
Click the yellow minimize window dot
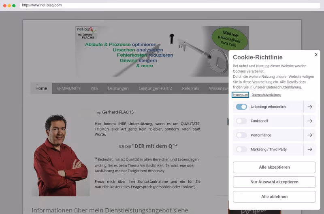pyautogui.click(x=9, y=6)
